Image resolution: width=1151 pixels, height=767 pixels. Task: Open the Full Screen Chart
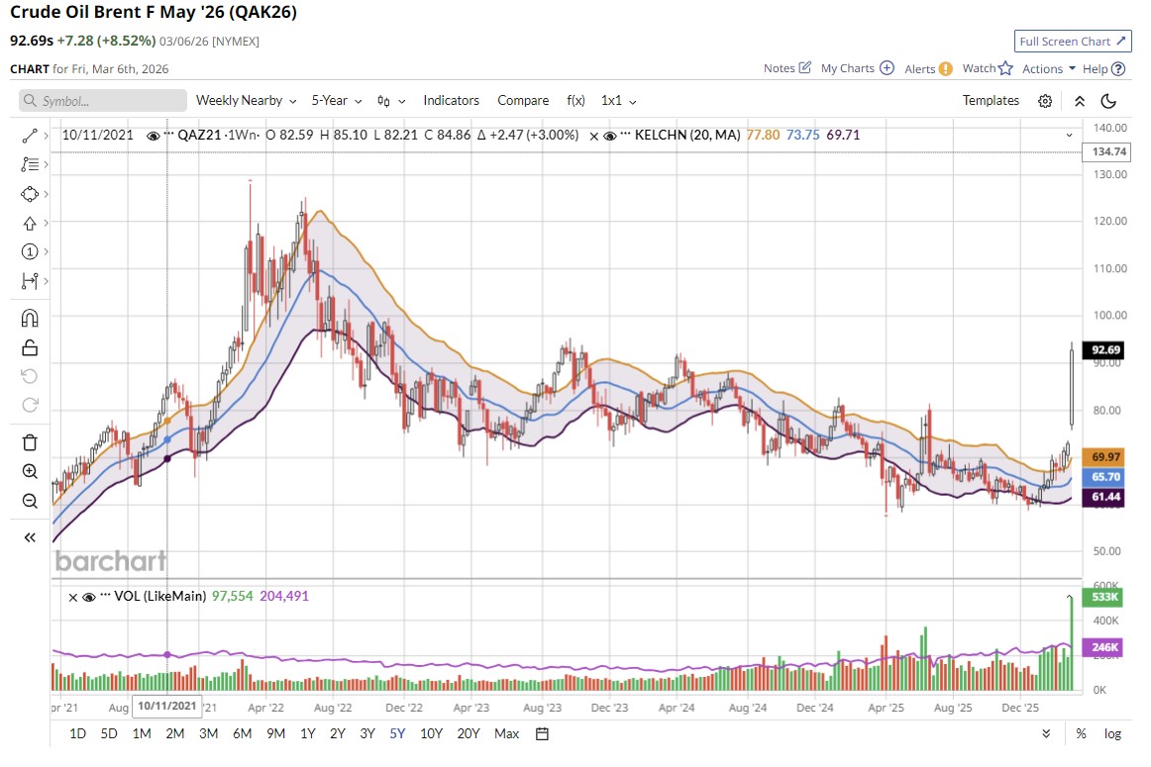tap(1073, 41)
